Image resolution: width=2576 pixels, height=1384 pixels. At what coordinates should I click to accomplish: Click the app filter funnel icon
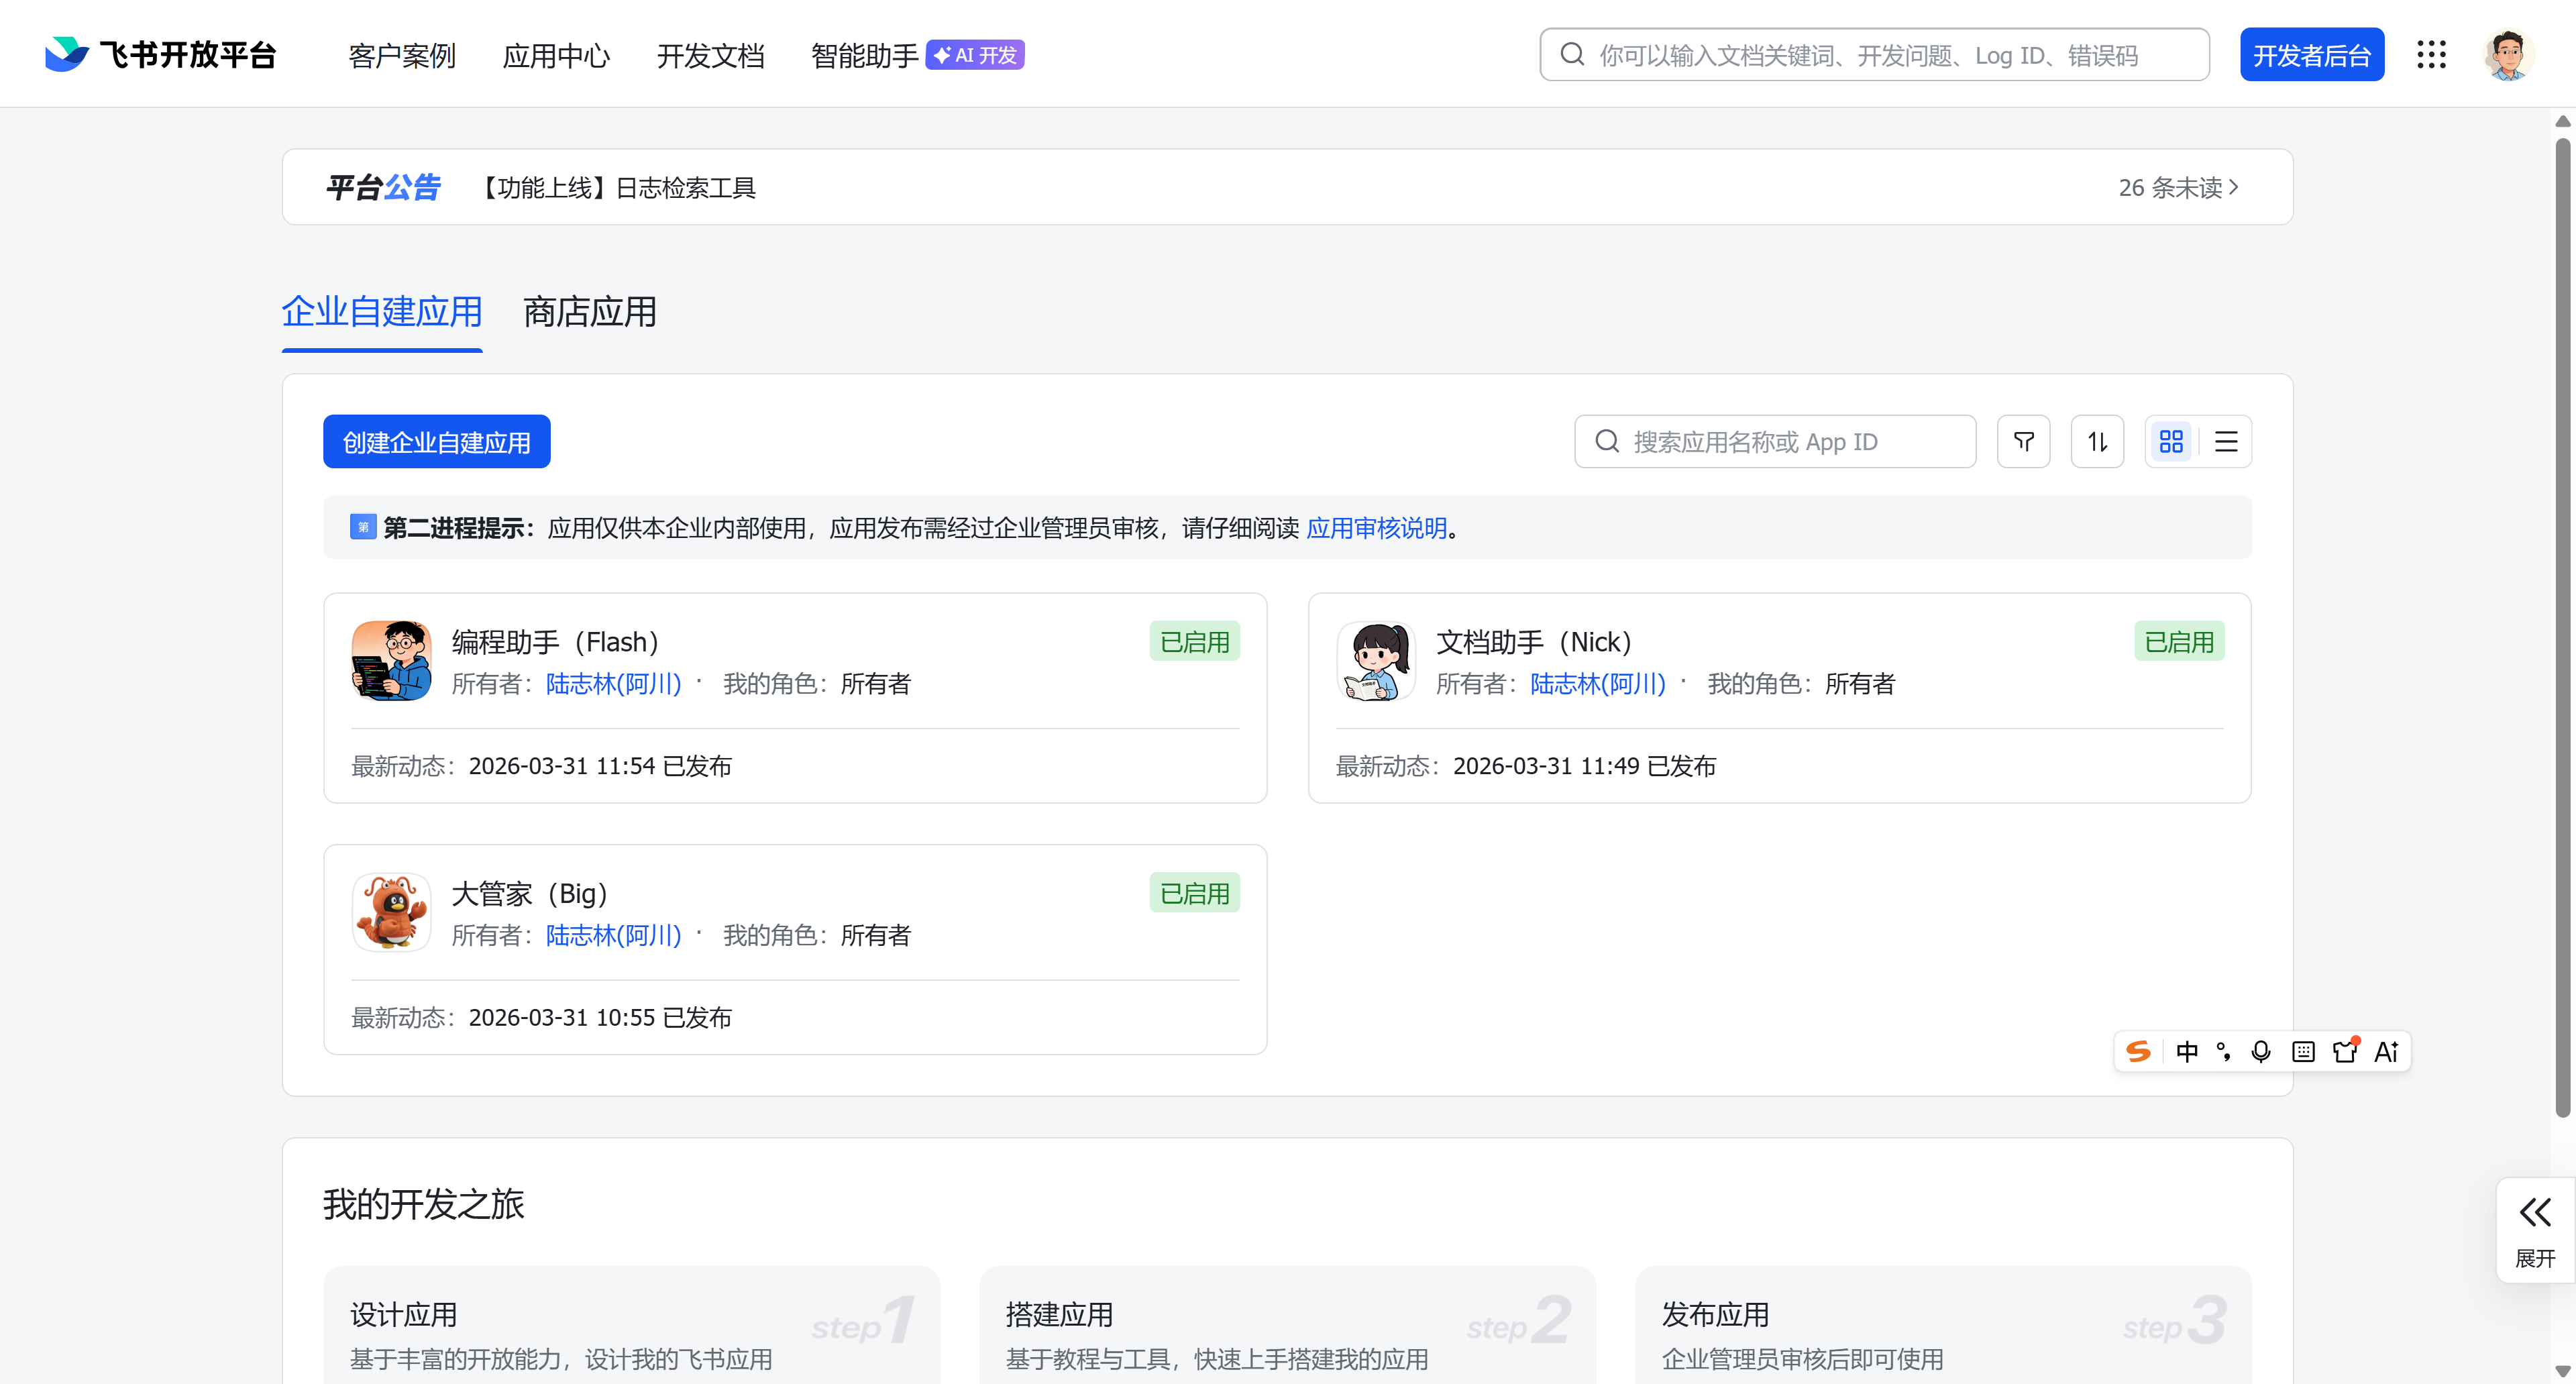coord(2023,441)
